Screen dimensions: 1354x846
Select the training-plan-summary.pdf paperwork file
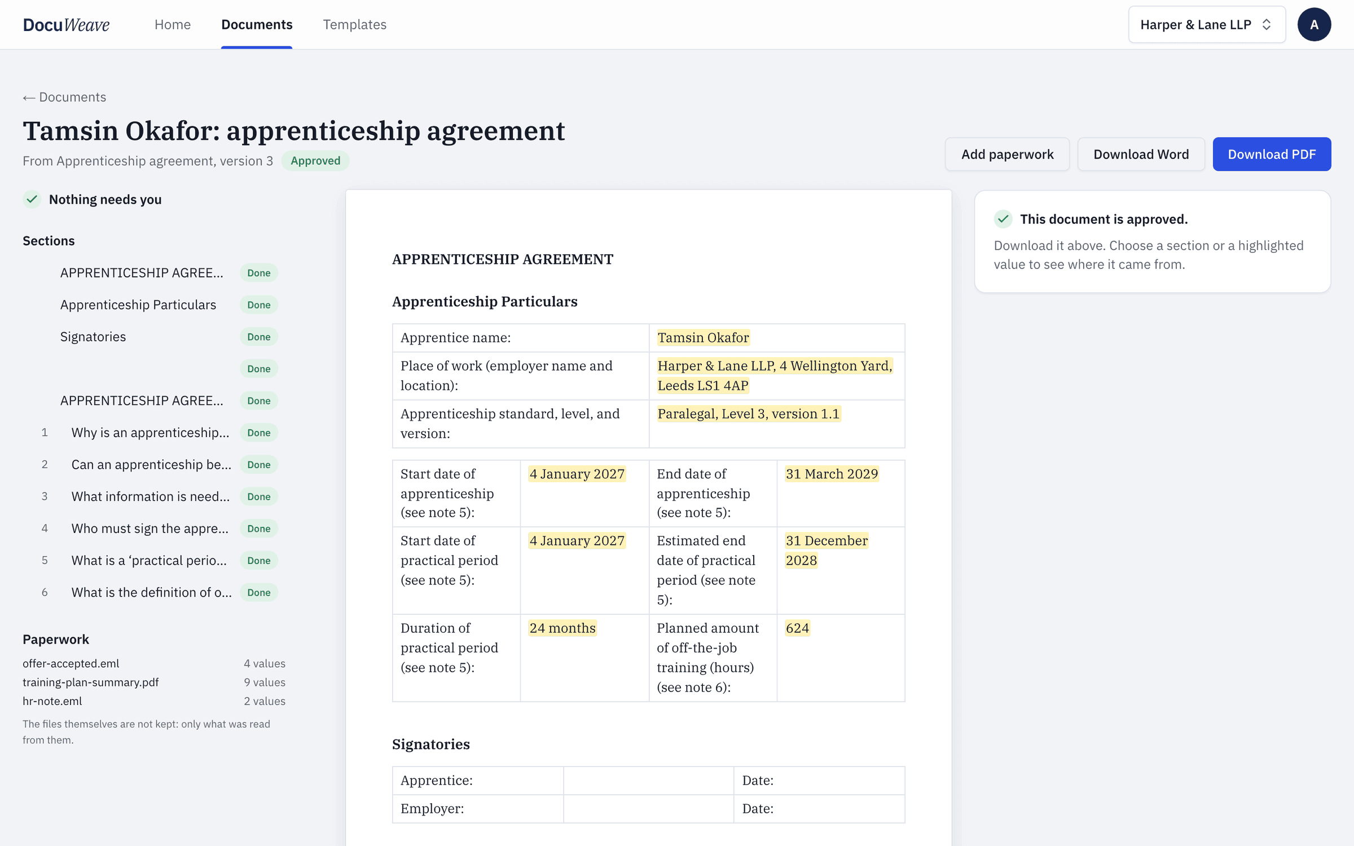(x=91, y=682)
